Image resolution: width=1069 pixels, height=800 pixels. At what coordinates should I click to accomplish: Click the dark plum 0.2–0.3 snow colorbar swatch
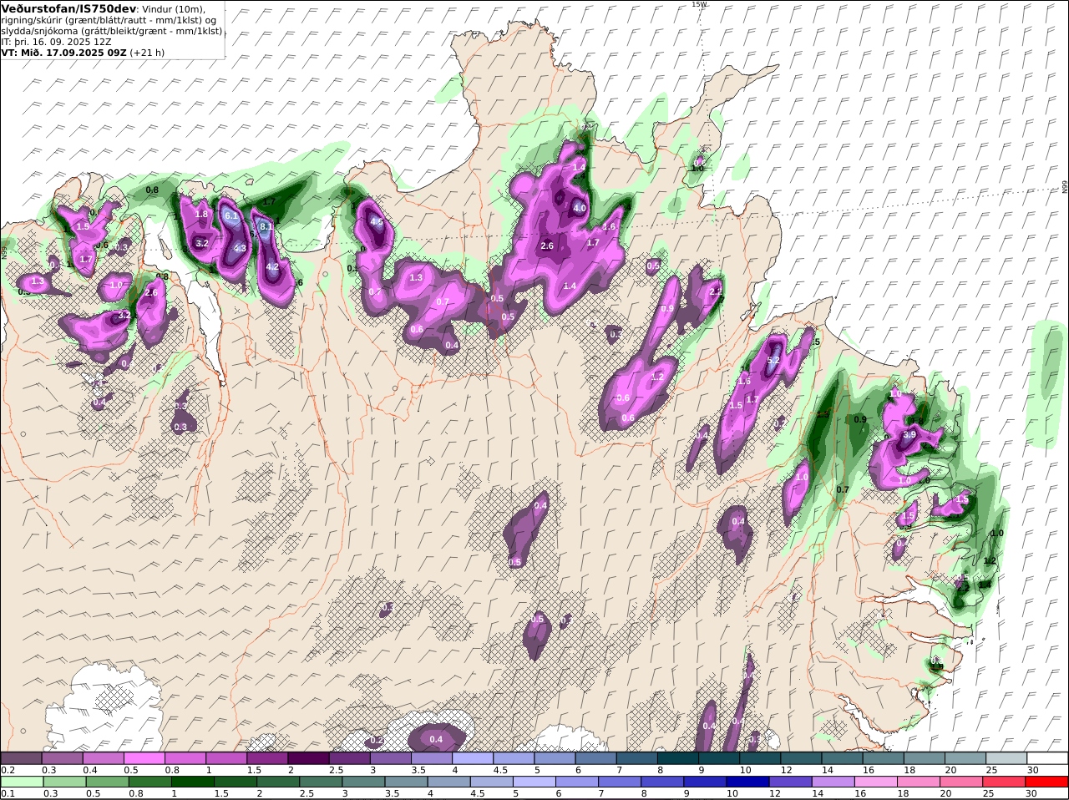[x=22, y=758]
